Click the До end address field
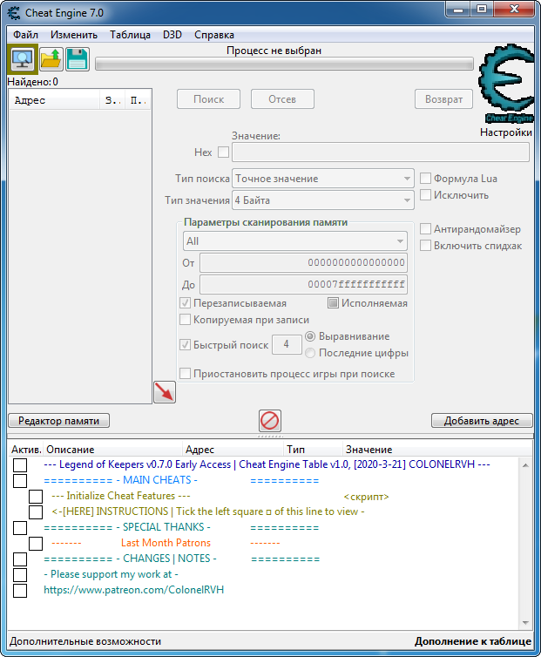This screenshot has width=541, height=657. [x=303, y=285]
